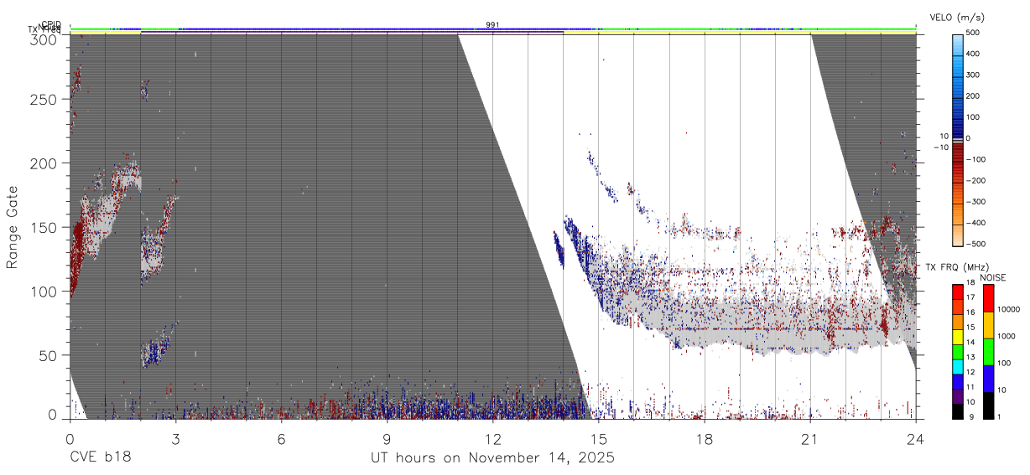The height and width of the screenshot is (475, 1030).
Task: Click the UT hours on November 14, 2025 label
Action: [x=493, y=458]
